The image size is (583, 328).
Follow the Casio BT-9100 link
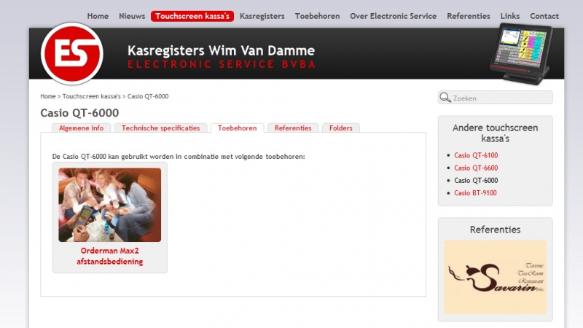[x=475, y=193]
